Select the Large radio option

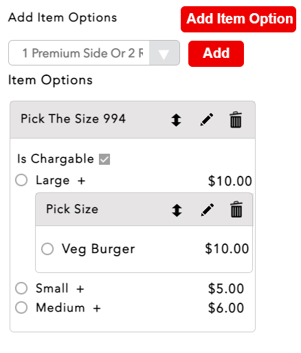coord(21,180)
